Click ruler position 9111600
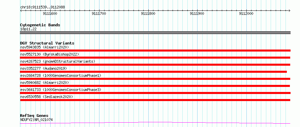The height and width of the screenshot is (127, 300). coord(50,13)
